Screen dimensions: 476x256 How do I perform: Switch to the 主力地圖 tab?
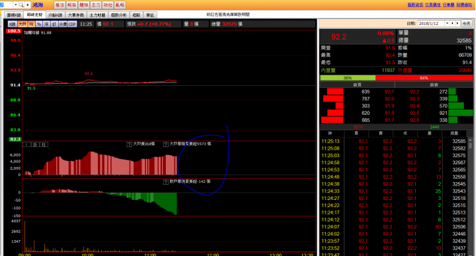[97, 15]
